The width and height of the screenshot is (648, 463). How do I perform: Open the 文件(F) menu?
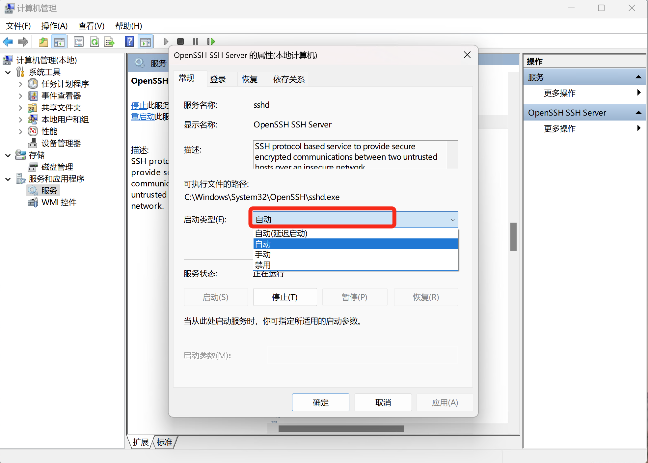(18, 26)
